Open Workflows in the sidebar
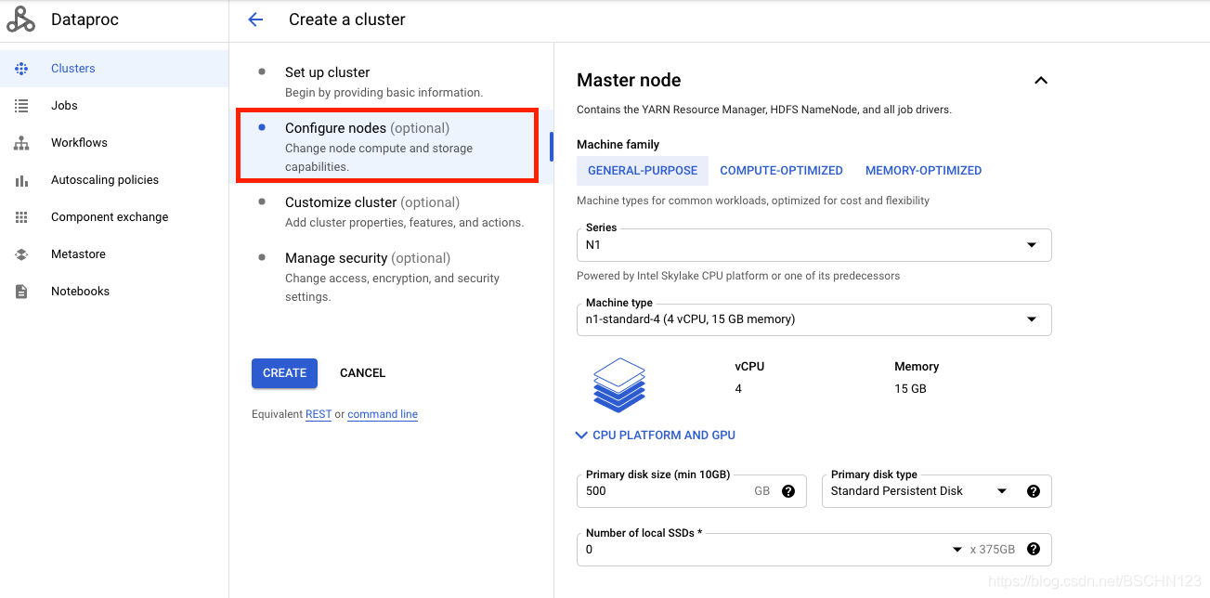This screenshot has width=1210, height=598. [x=114, y=143]
